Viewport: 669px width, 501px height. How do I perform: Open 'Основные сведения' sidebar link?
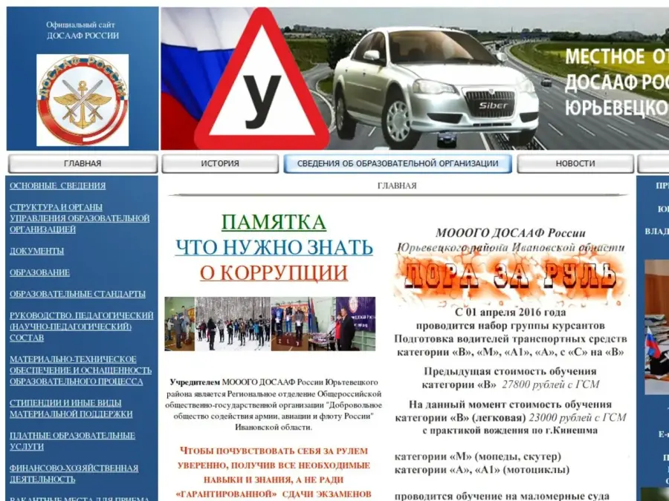57,186
